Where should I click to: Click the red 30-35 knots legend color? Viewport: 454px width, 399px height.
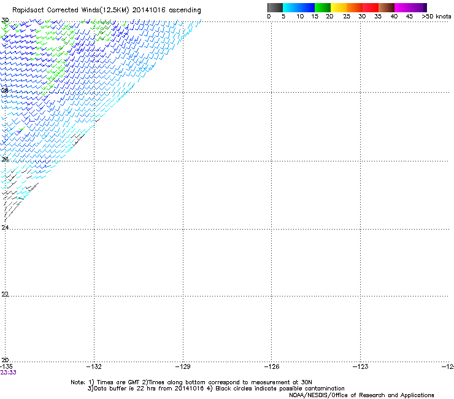(371, 7)
